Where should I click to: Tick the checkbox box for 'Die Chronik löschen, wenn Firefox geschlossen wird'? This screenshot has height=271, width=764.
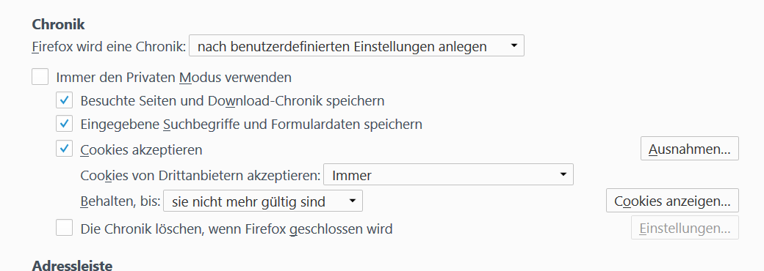[65, 227]
